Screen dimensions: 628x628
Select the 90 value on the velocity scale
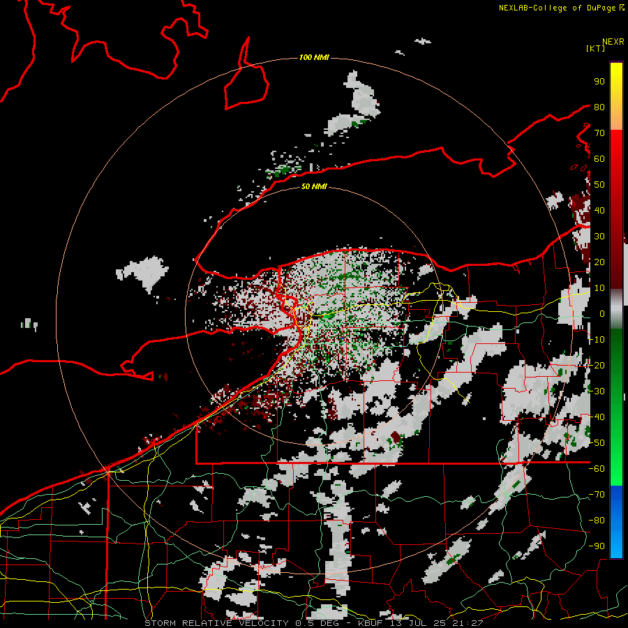599,82
